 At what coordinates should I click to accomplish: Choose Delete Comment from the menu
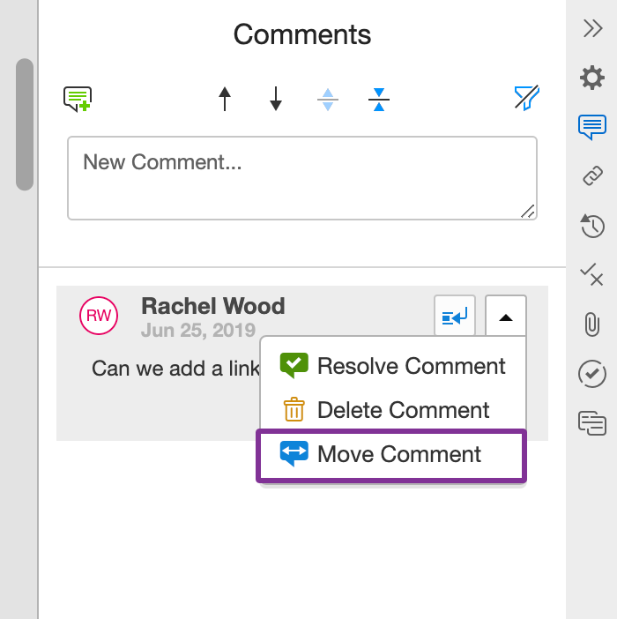tap(393, 410)
